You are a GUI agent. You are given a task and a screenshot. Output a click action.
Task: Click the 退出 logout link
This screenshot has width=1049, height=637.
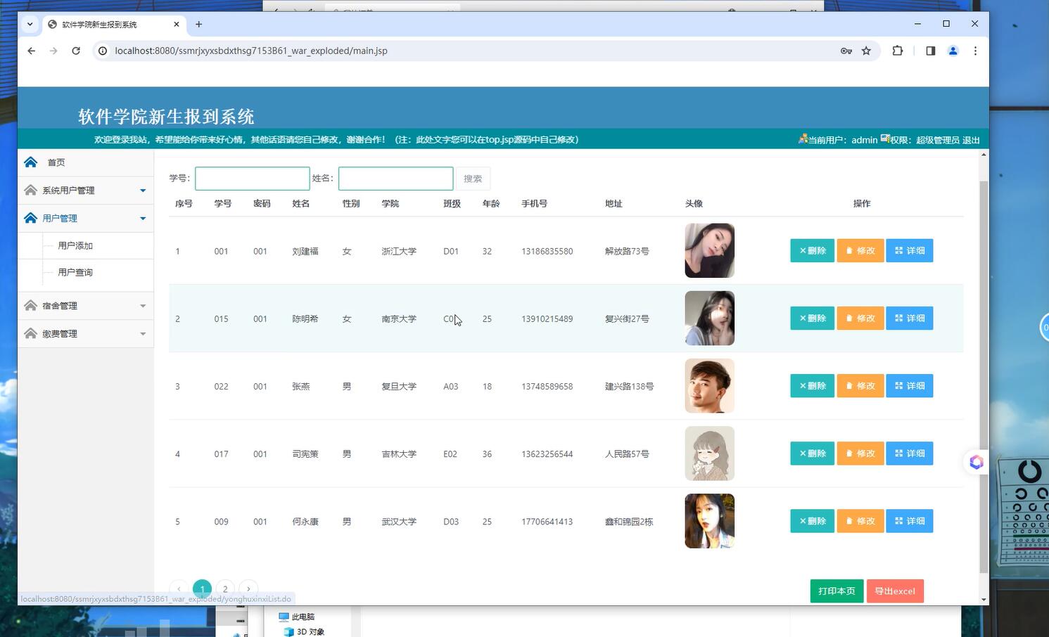pyautogui.click(x=969, y=139)
